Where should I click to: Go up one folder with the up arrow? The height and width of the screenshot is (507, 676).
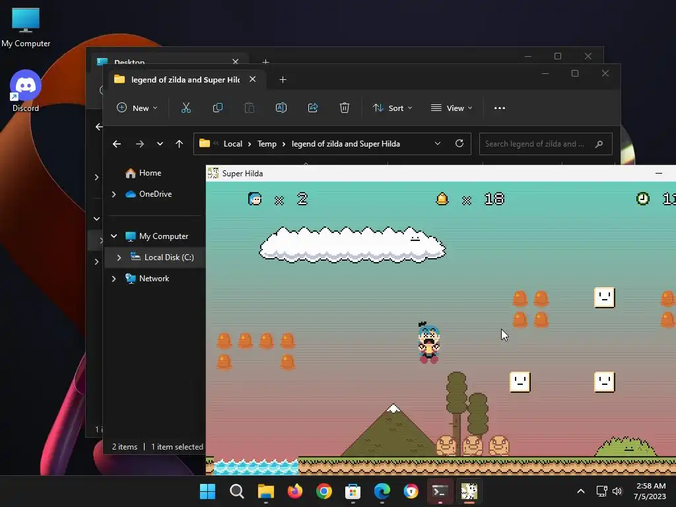tap(180, 144)
